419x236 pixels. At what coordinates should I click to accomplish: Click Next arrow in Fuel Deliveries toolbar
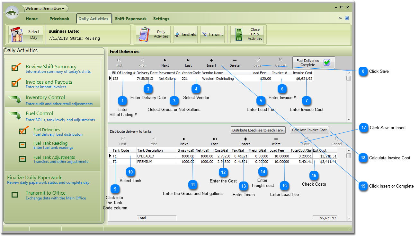click(x=165, y=60)
